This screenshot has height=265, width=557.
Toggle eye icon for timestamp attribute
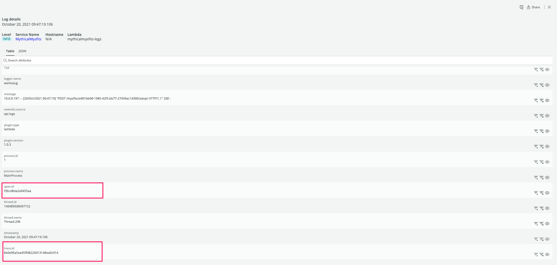coord(547,239)
